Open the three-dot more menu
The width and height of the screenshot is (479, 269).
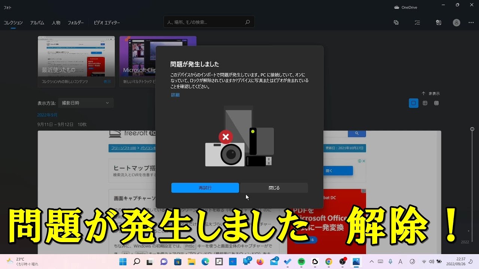(x=471, y=22)
